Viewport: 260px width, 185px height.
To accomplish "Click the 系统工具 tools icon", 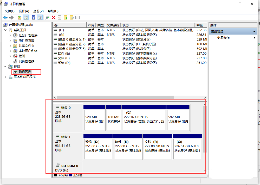I will [x=10, y=30].
